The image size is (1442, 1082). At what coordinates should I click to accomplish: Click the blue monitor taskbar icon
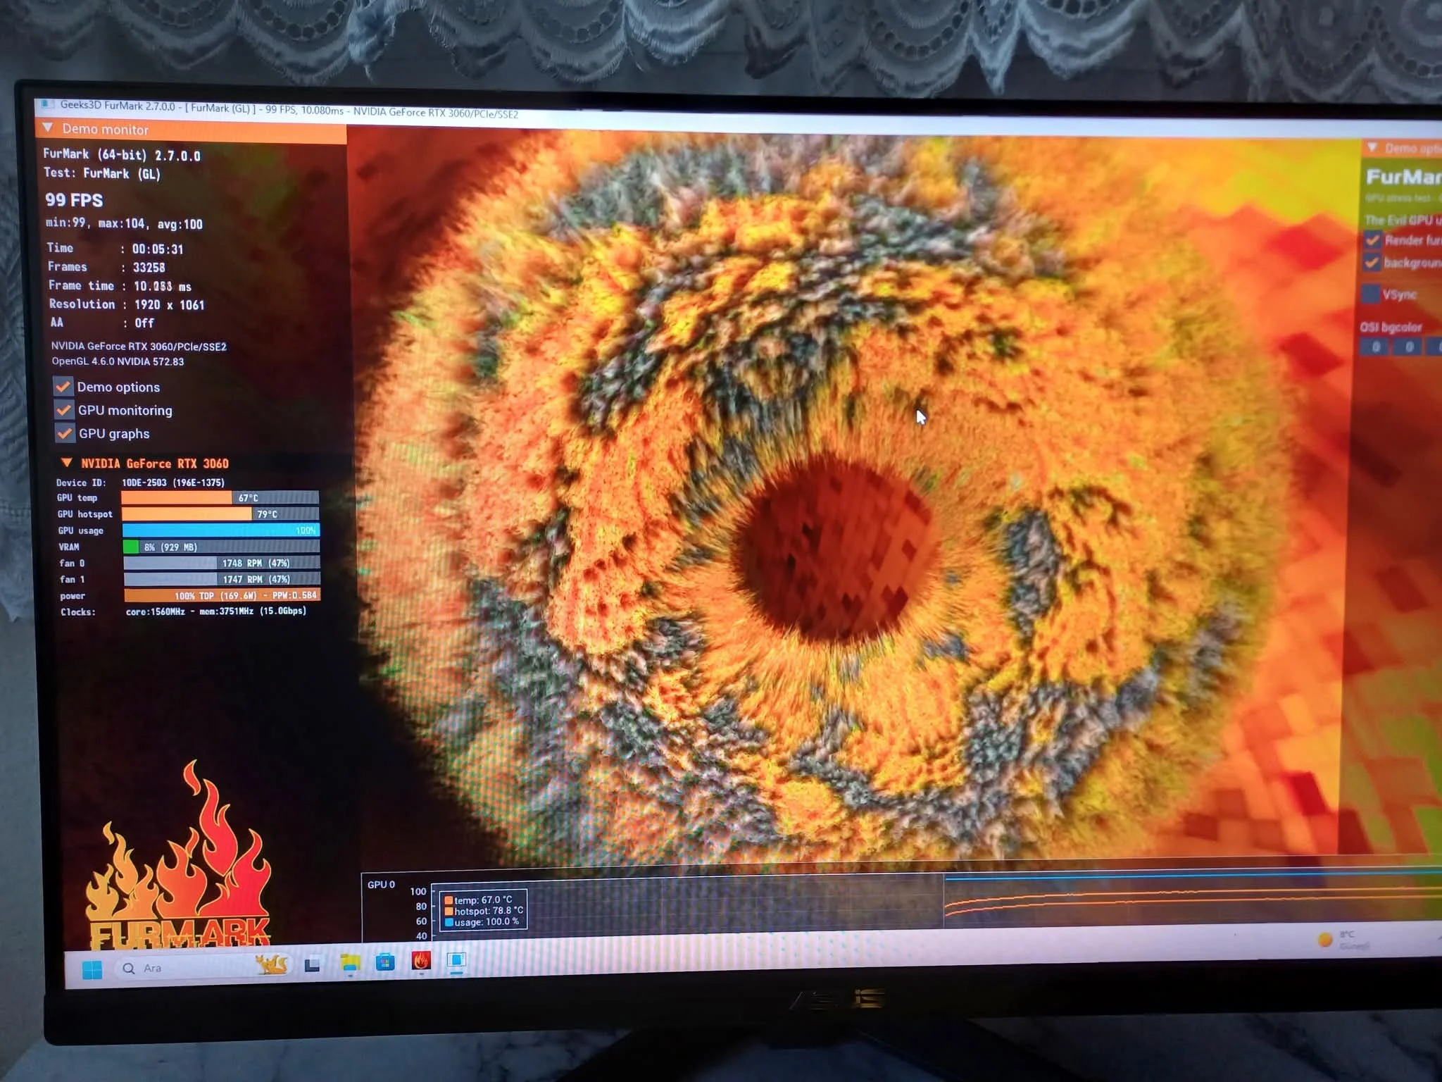tap(456, 960)
